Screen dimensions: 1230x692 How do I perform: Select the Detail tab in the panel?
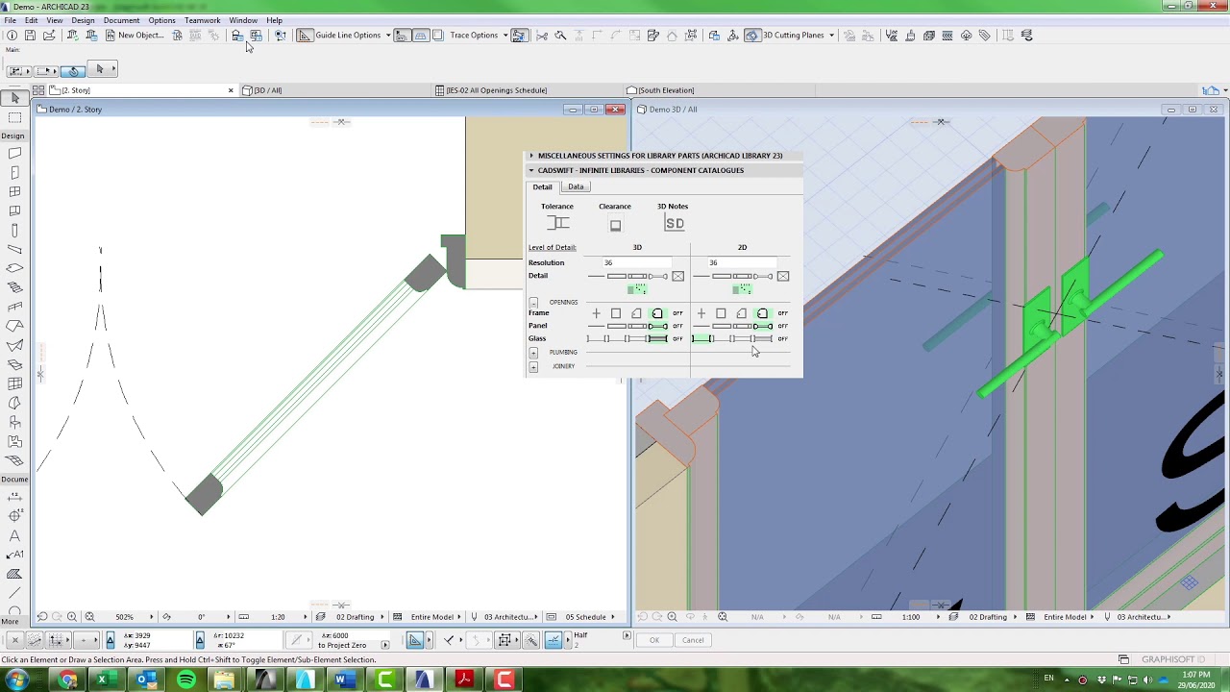(543, 186)
